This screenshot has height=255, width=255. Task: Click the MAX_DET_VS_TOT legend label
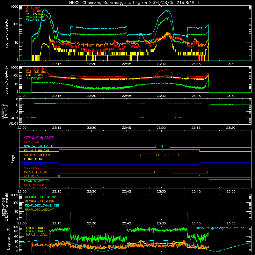coord(39,234)
